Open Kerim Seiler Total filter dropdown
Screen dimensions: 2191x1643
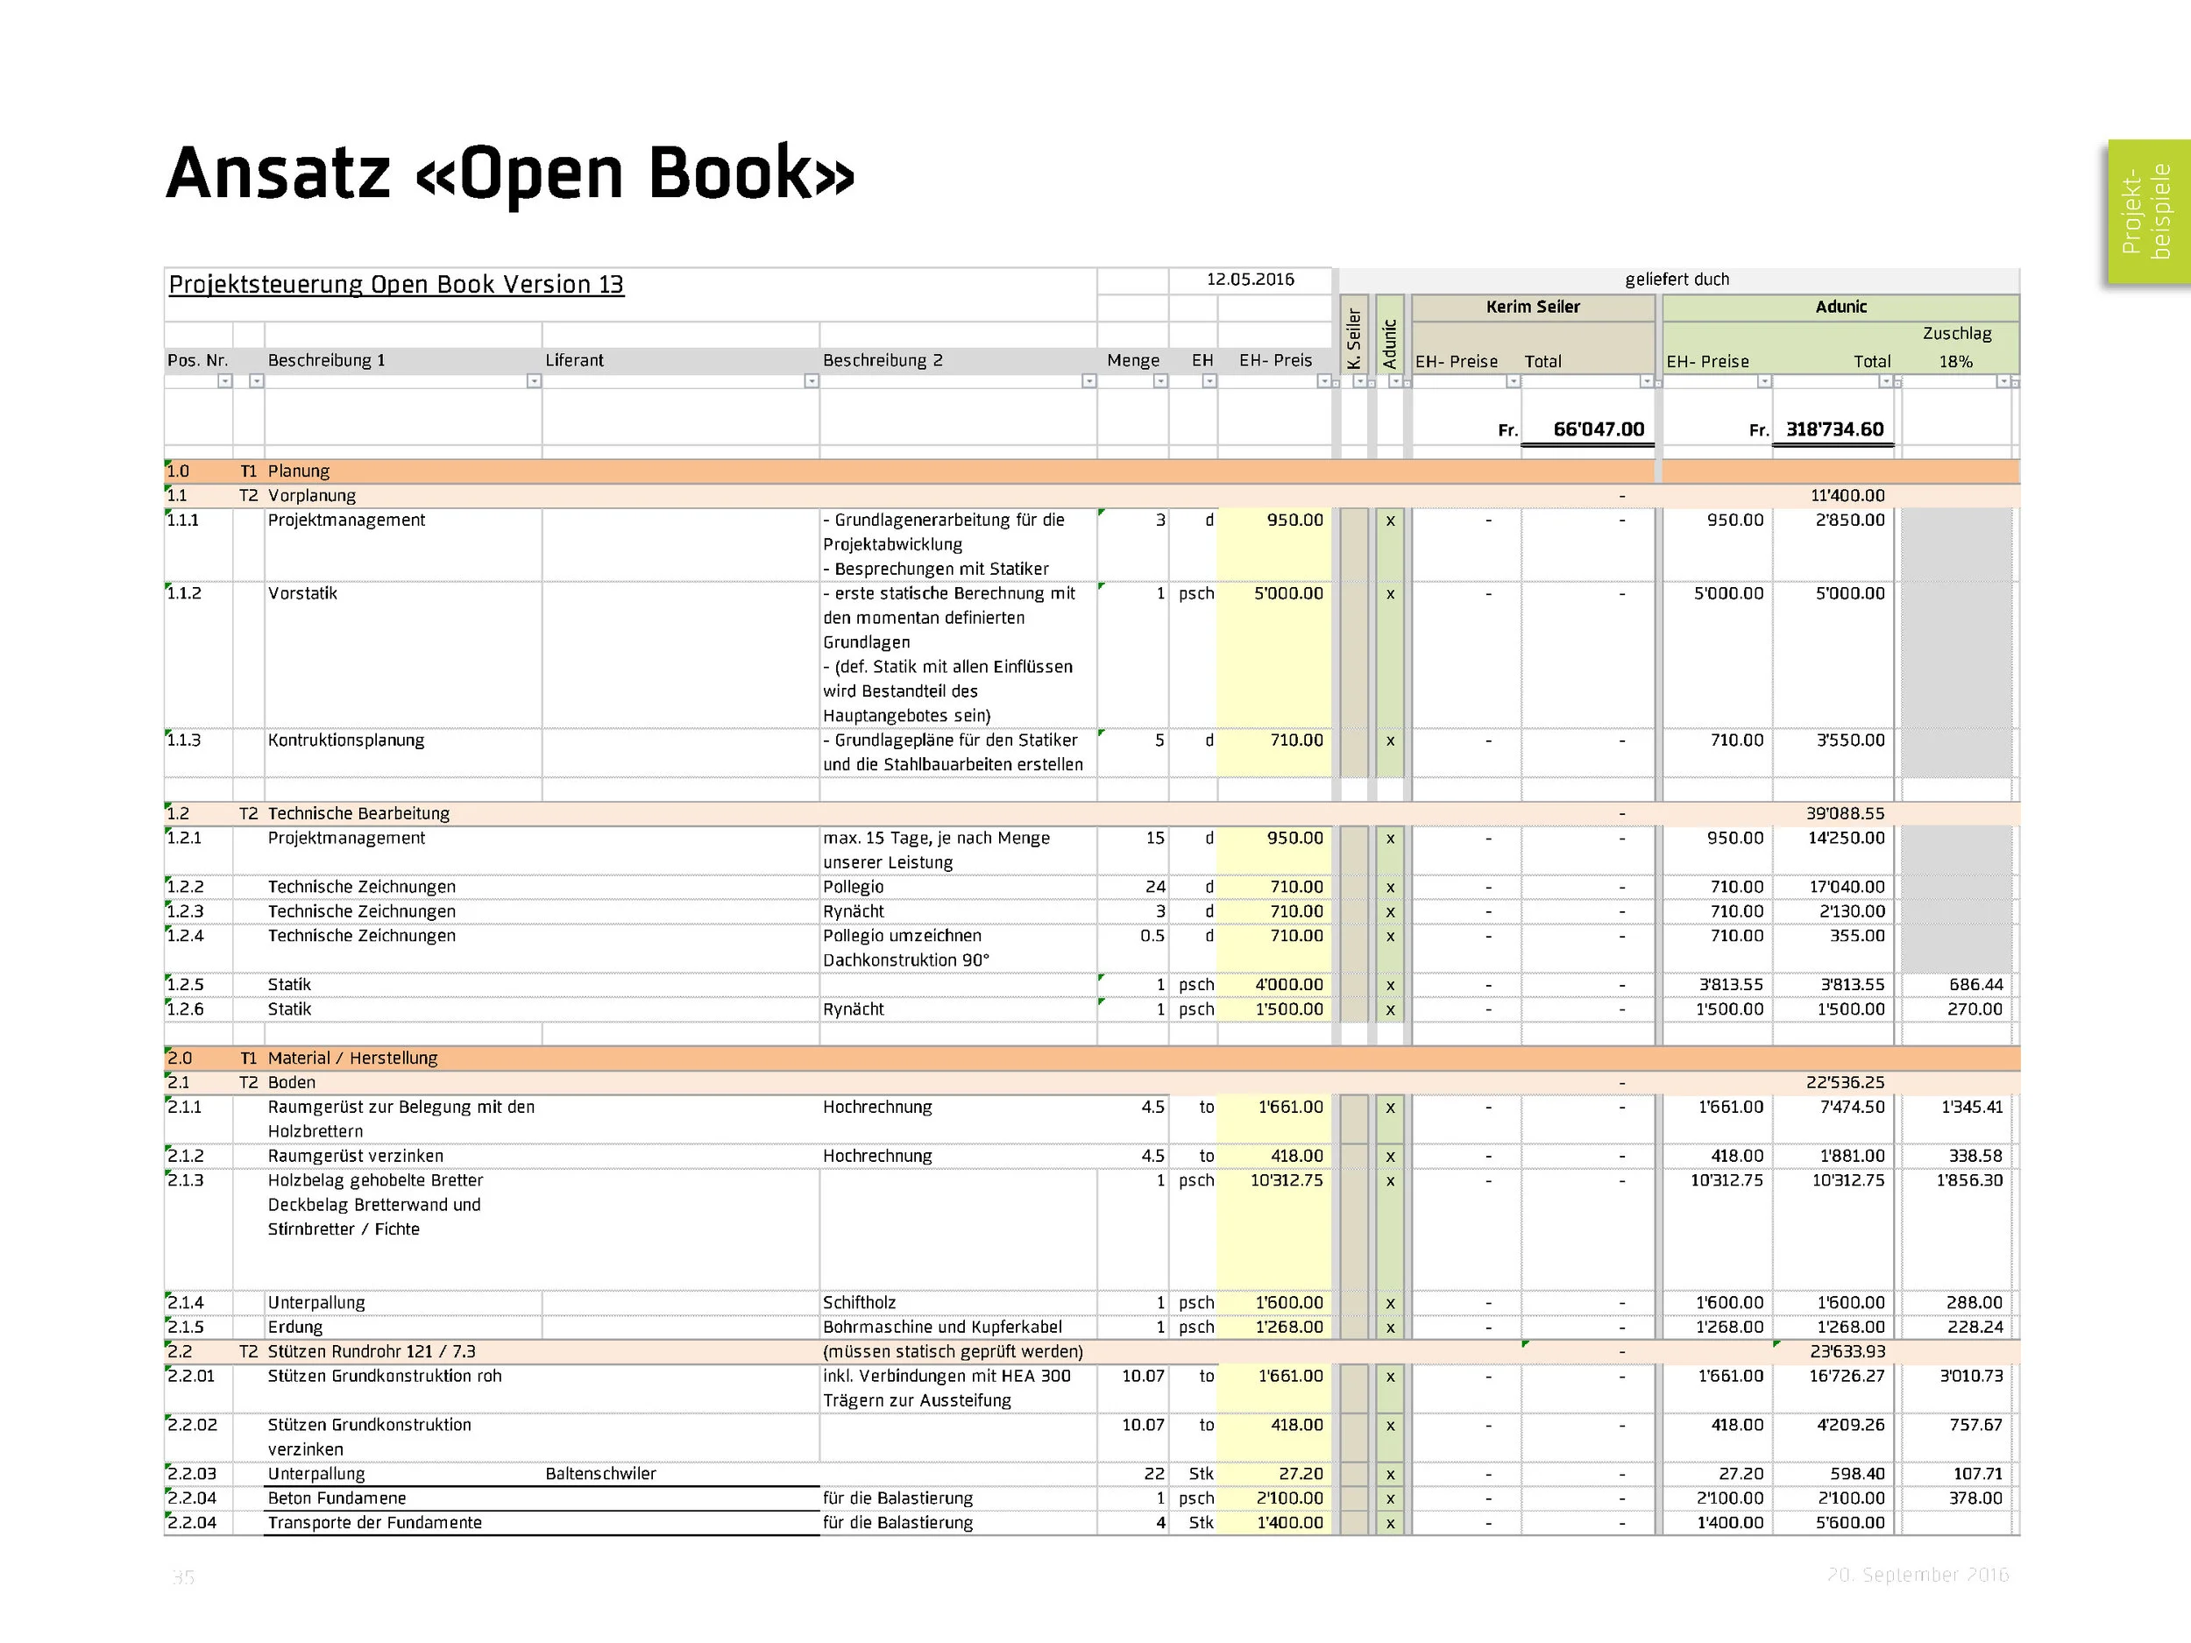(1646, 381)
